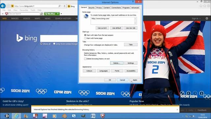This screenshot has width=211, height=119.
Task: Enable Delete browsing history on exit
Action: [x=85, y=59]
